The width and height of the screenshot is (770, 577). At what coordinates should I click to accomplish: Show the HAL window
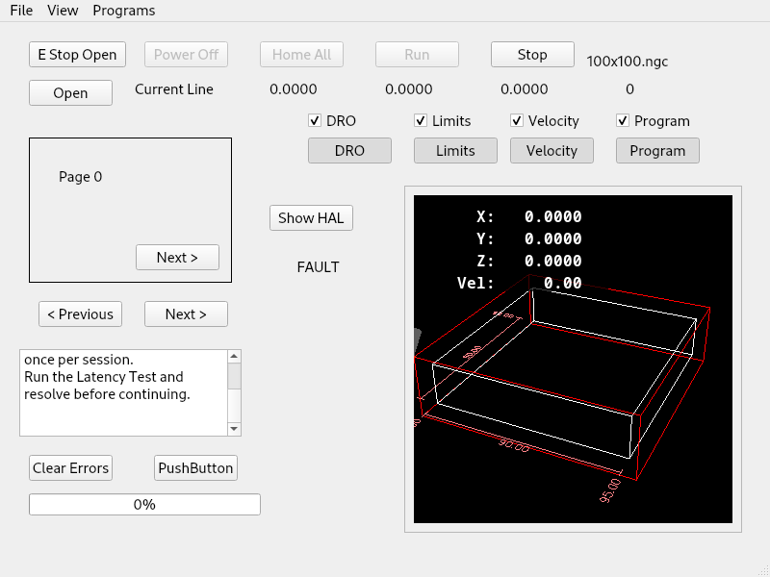[311, 218]
